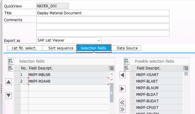This screenshot has width=195, height=114.
Task: Select MKPF-VGART in possible fields
Action: [x=159, y=75]
